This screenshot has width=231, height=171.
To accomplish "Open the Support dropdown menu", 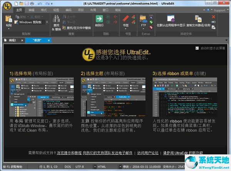I will coord(221,10).
